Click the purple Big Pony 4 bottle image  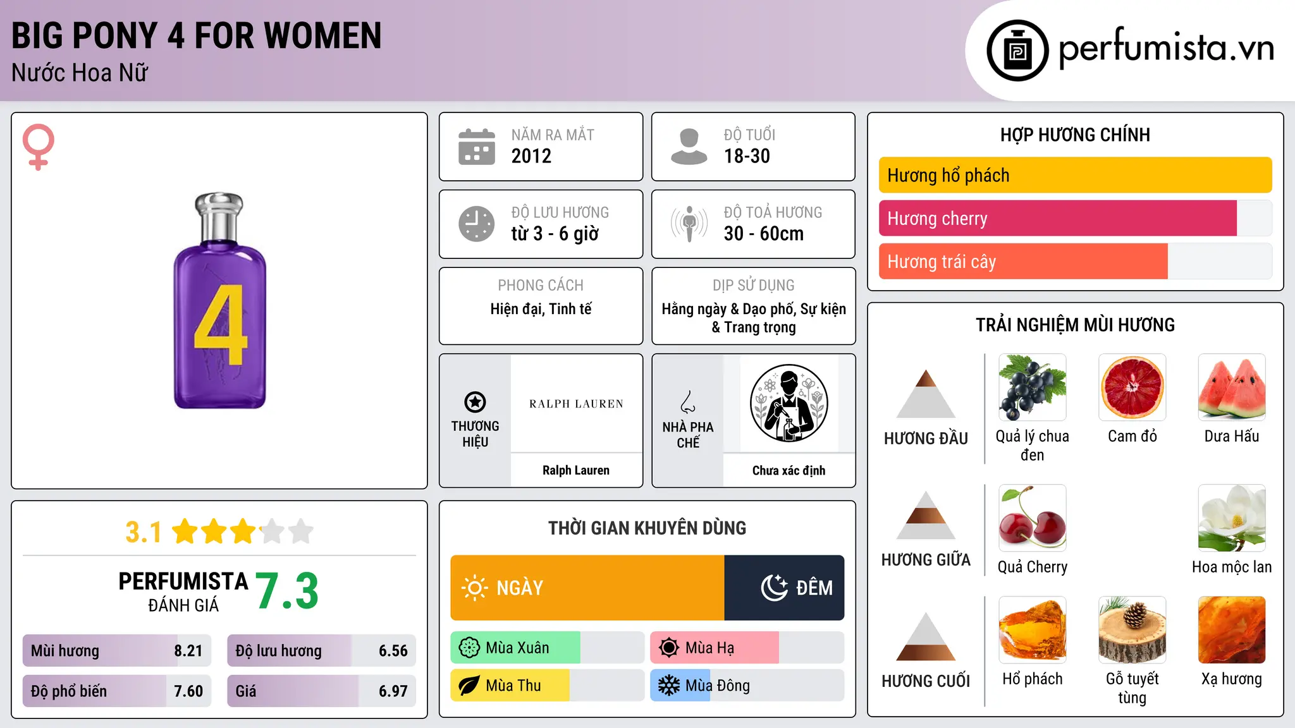[x=219, y=301]
